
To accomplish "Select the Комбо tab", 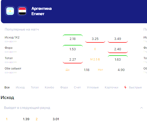I will [49, 87].
